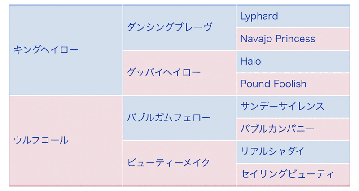The image size is (359, 191).
Task: Click the ダンシングブレーヴ cell
Action: click(x=179, y=27)
